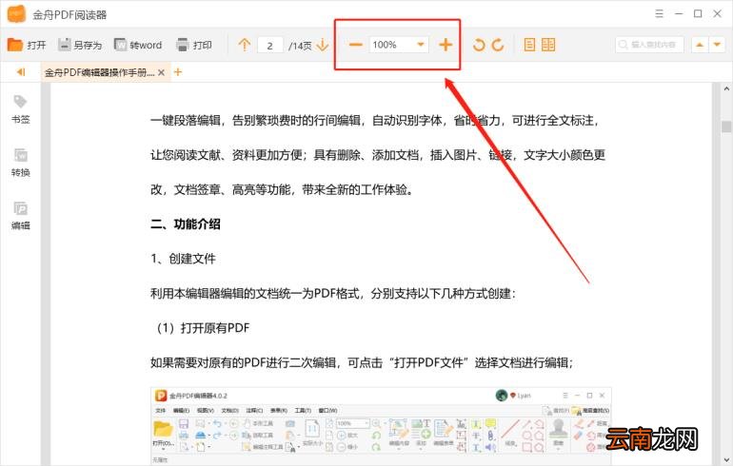This screenshot has width=733, height=466.
Task: Click the /14页 page count label
Action: tap(300, 46)
